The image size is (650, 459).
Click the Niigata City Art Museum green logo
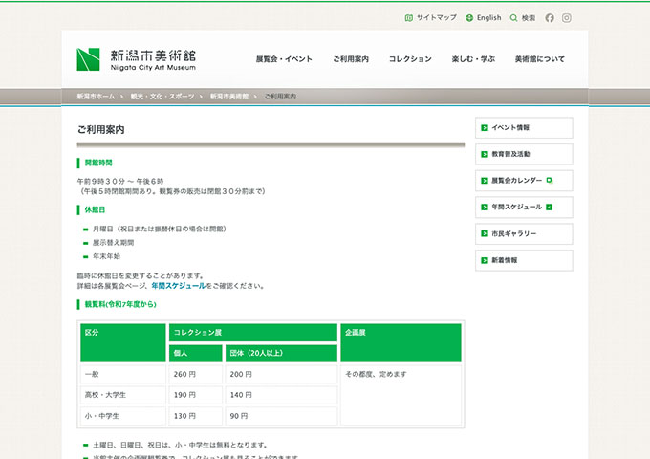click(88, 59)
